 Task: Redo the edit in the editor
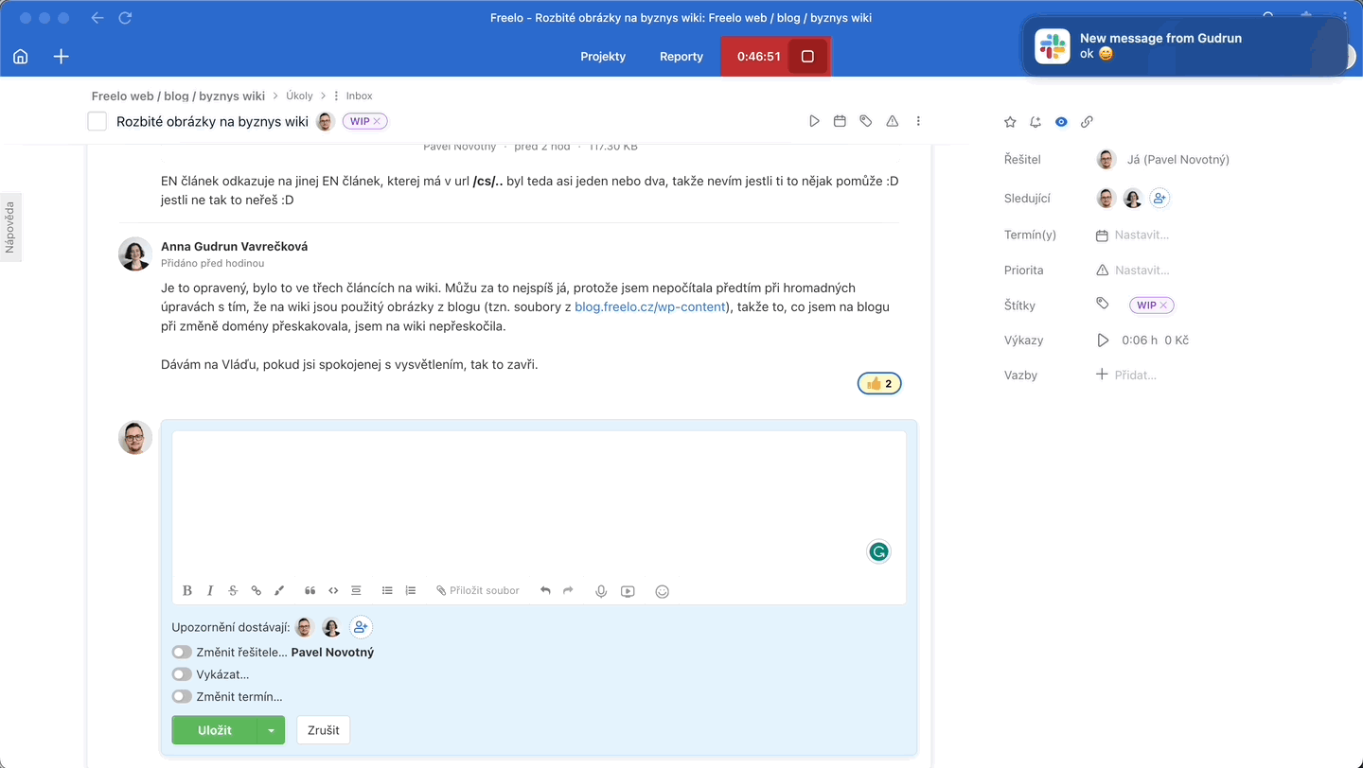coord(568,591)
